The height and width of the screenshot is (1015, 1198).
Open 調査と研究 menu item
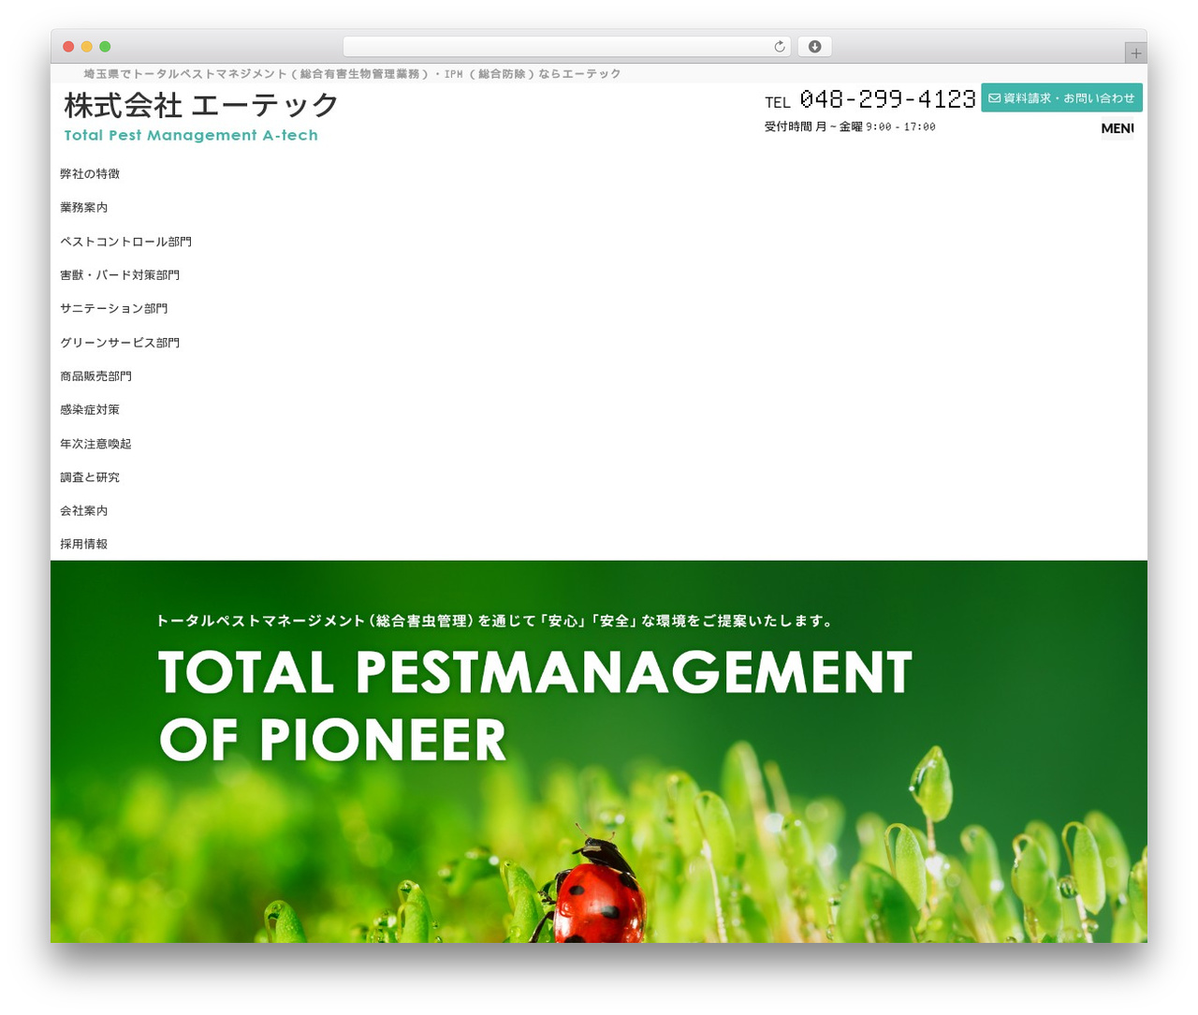click(x=90, y=478)
